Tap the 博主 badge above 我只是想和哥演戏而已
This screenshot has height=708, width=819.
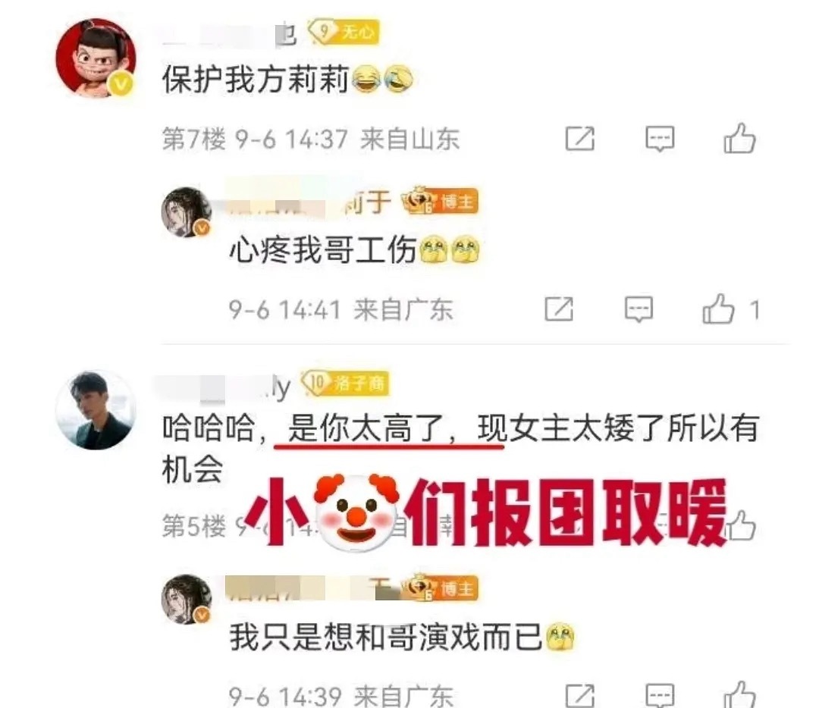click(440, 588)
